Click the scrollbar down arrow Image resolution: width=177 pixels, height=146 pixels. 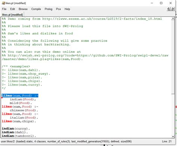tap(173, 136)
